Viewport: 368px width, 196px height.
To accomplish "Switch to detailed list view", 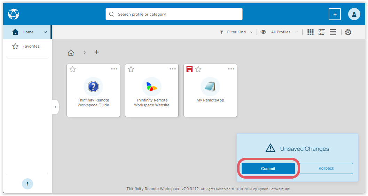I will [322, 32].
